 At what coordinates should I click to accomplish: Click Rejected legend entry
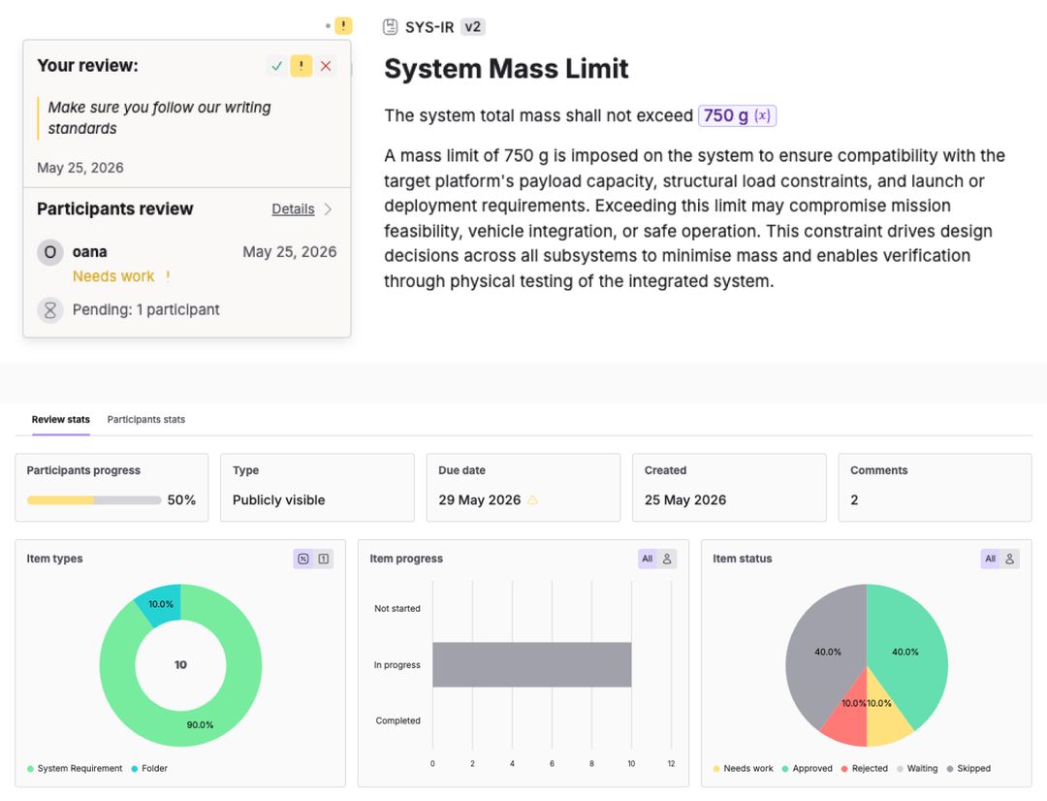click(865, 768)
